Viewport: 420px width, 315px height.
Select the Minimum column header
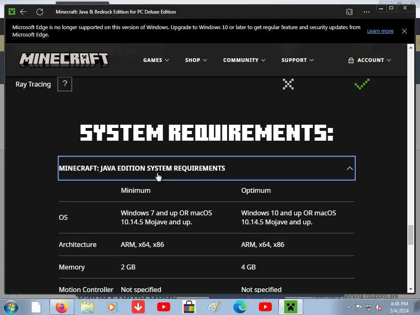[135, 190]
